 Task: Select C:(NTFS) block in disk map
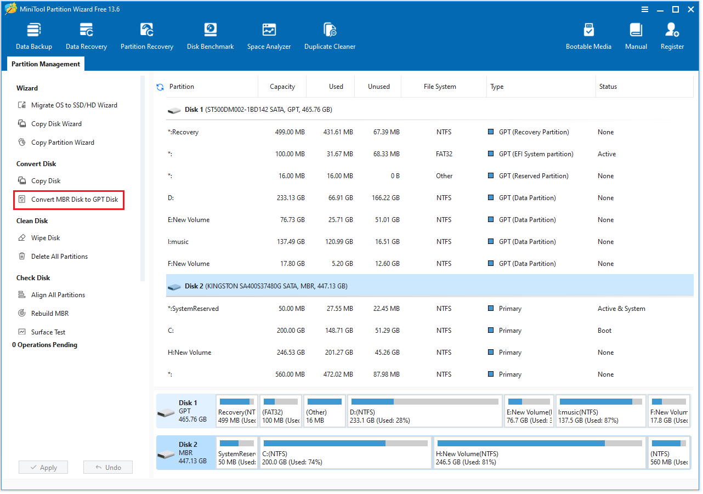click(x=345, y=453)
